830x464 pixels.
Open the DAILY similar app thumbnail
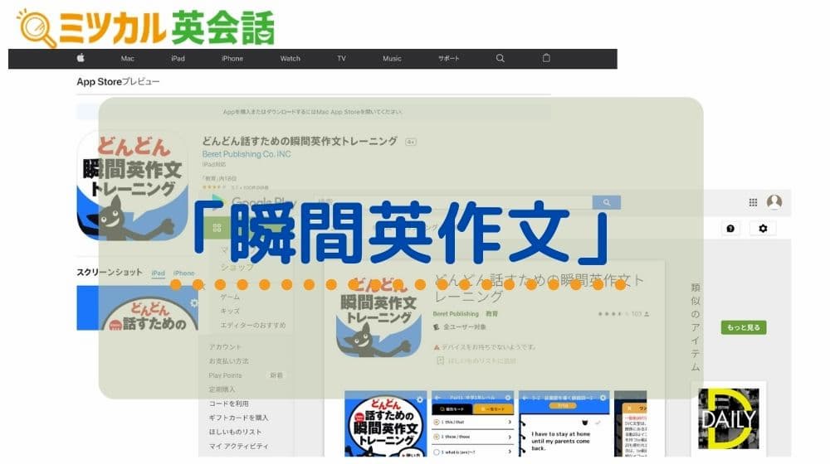729,418
